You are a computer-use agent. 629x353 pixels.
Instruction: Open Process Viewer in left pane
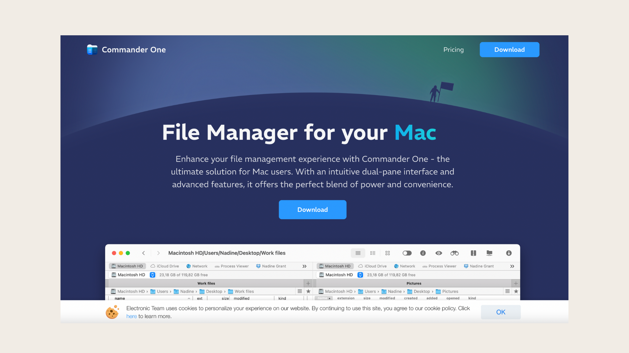coord(232,266)
